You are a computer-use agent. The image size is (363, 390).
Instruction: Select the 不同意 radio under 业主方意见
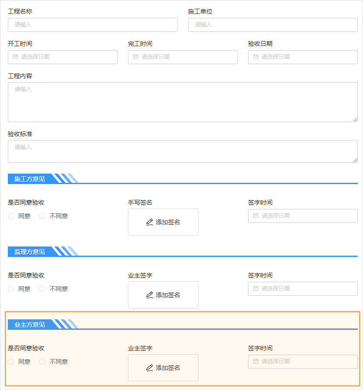[x=42, y=361]
